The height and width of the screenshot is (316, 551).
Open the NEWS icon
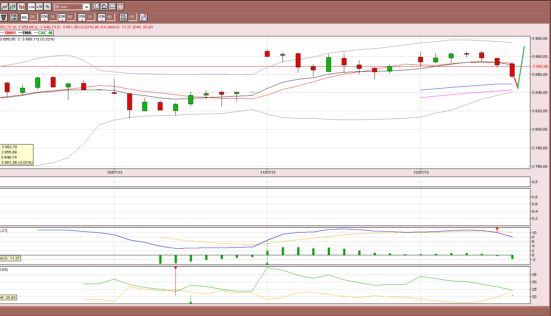pyautogui.click(x=120, y=7)
